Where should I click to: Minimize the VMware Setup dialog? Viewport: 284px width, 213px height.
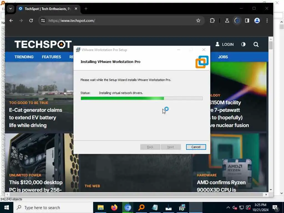click(x=179, y=50)
